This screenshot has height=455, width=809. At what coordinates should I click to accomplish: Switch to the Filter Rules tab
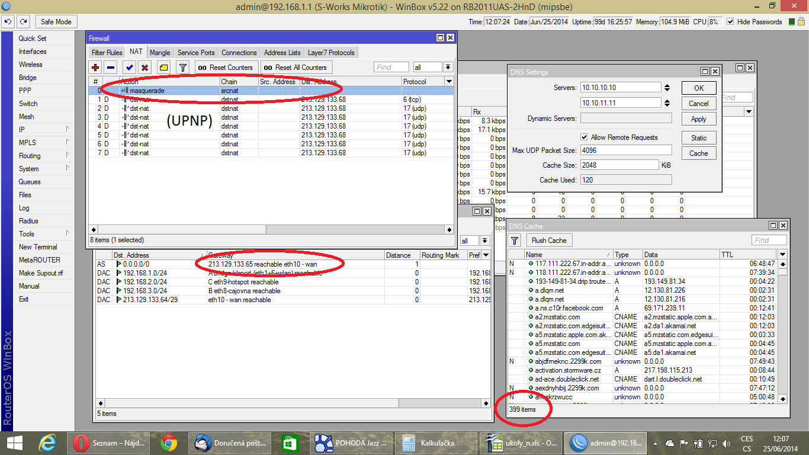coord(107,53)
